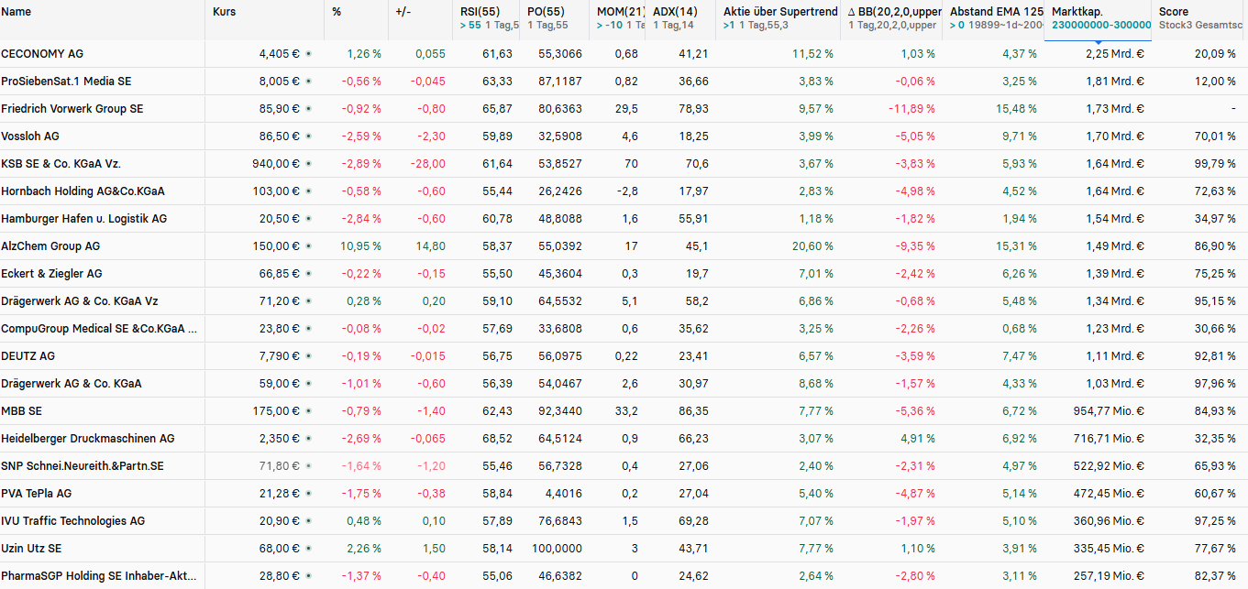The height and width of the screenshot is (589, 1248).
Task: Click the dot beside Heidelberger Druckmaschinen's 2,350 € price
Action: 308,439
